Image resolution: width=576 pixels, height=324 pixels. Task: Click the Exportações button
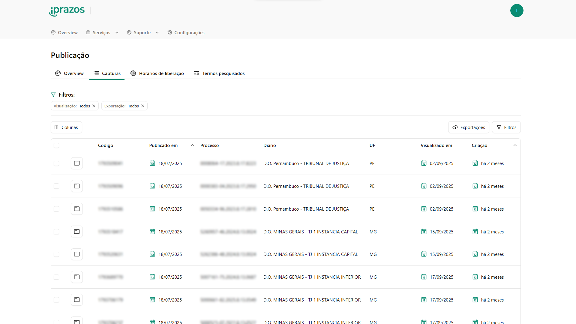click(x=469, y=127)
